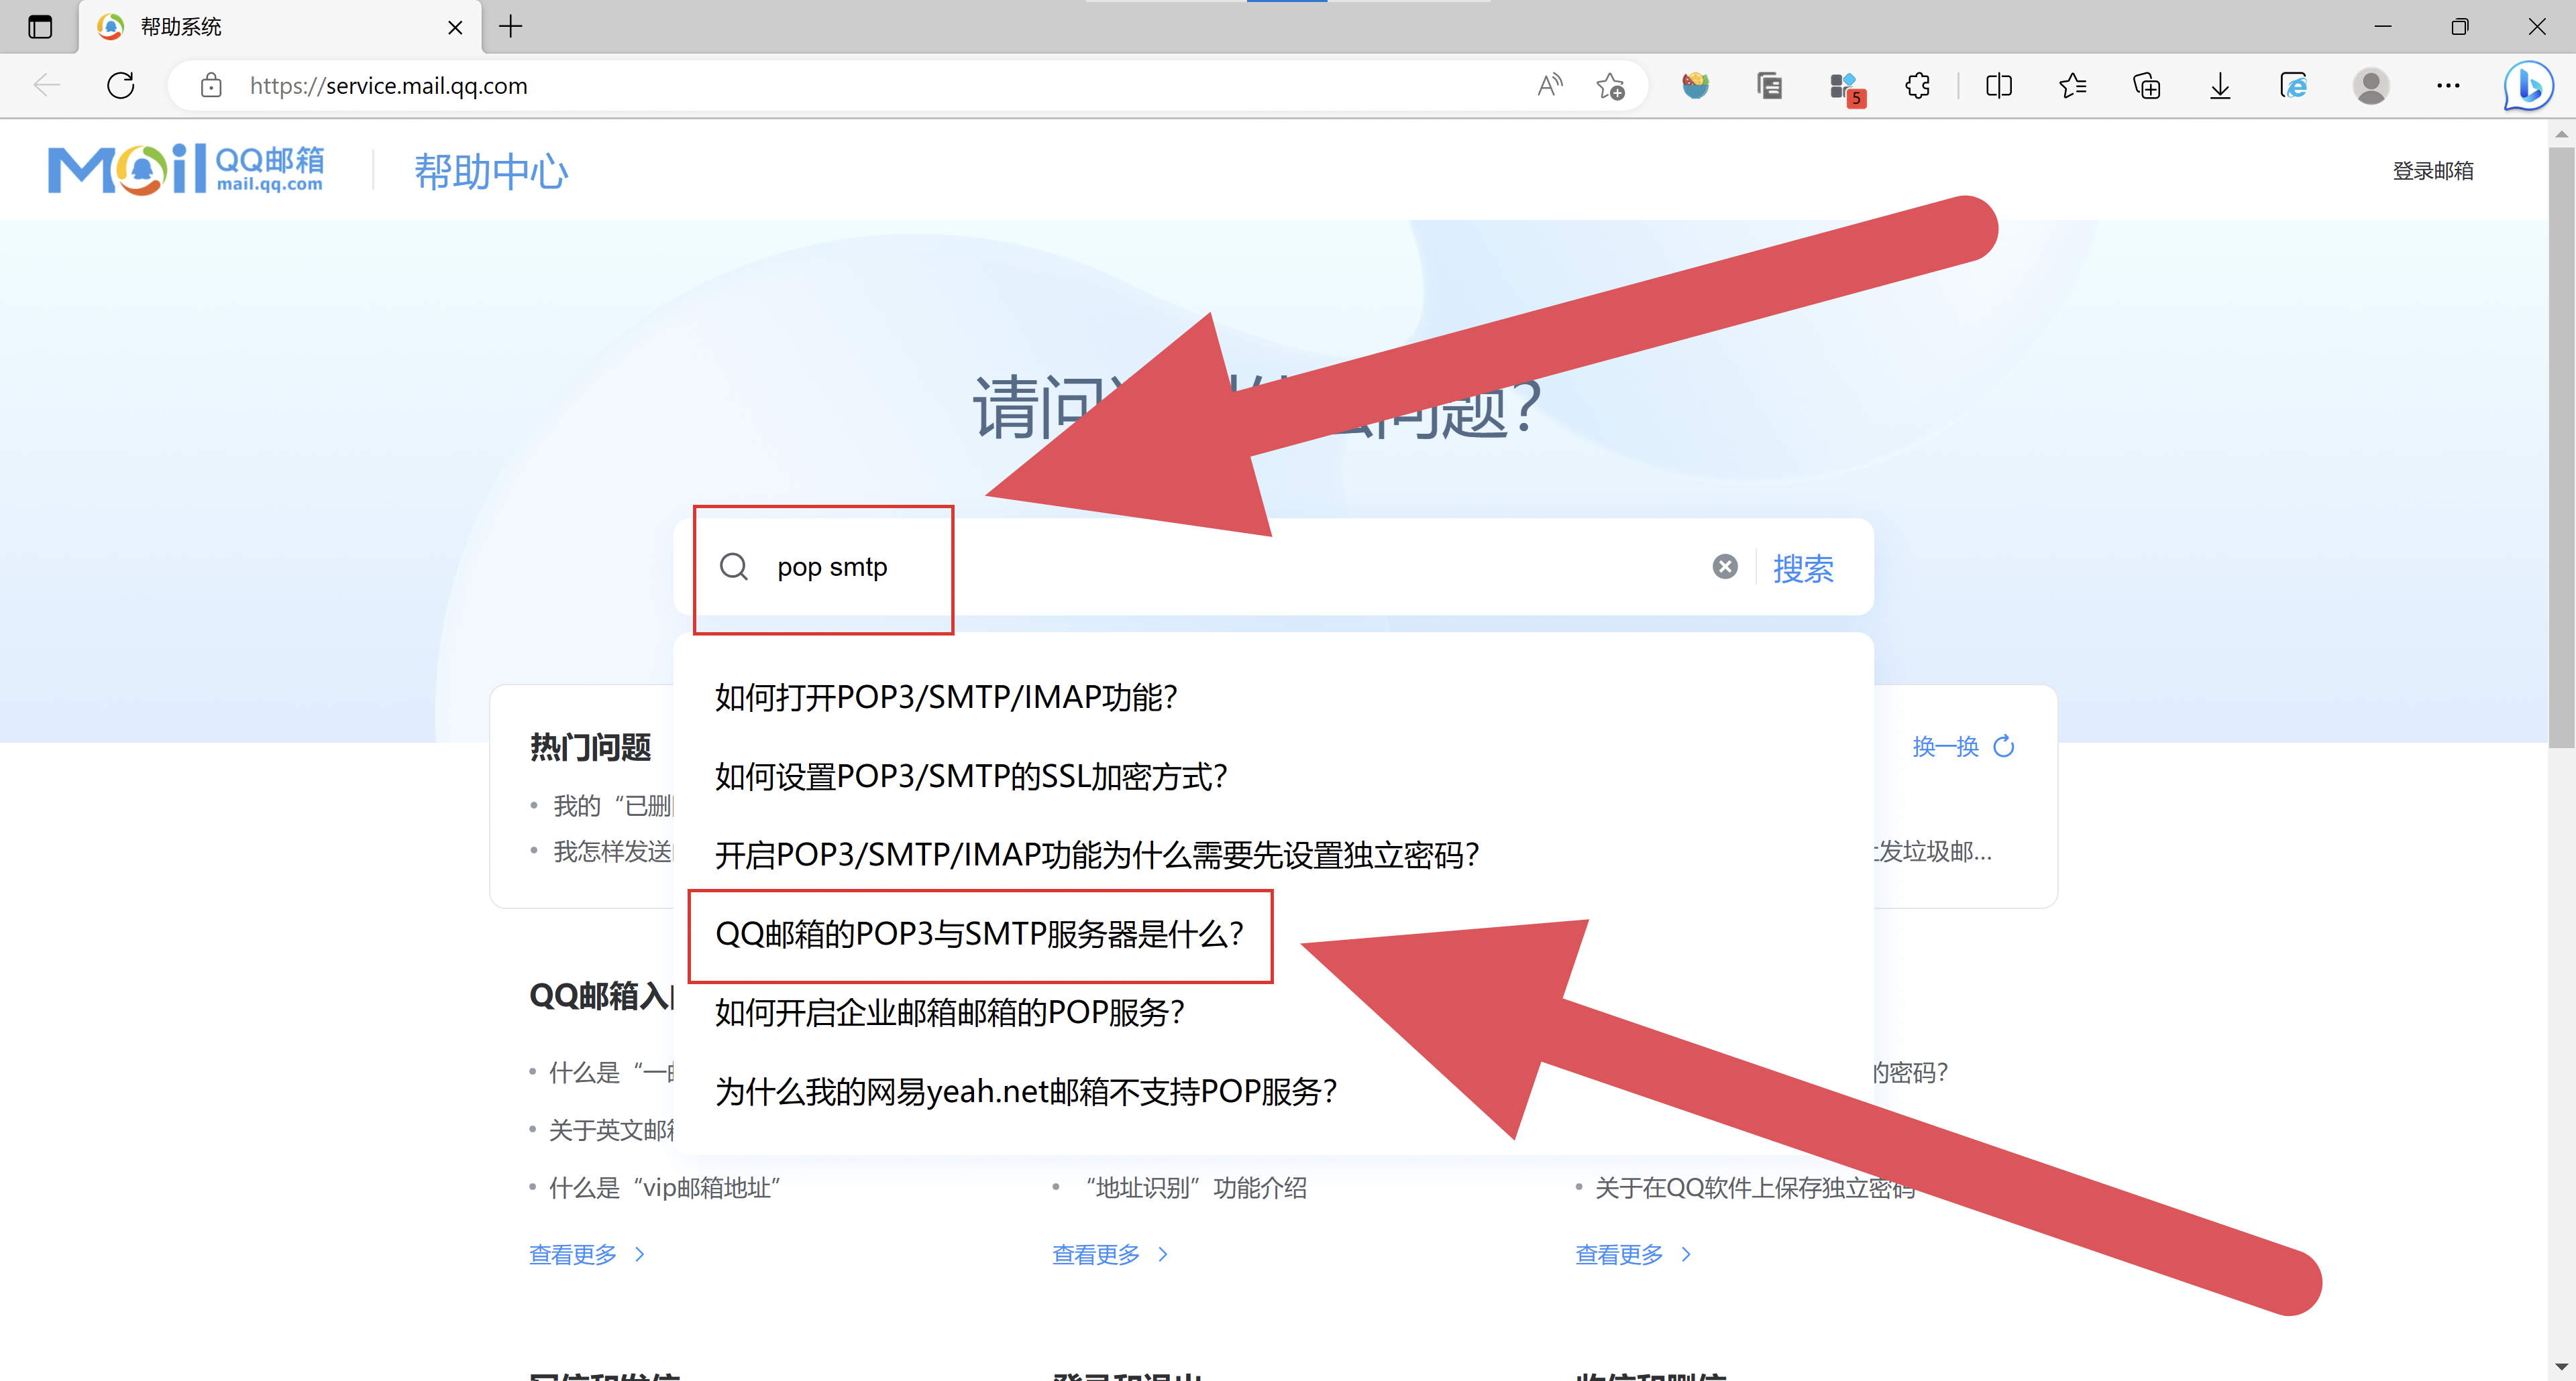The image size is (2576, 1381).
Task: Select suggestion QQ邮箱的POP3与SMTP服务器是什么?
Action: point(979,933)
